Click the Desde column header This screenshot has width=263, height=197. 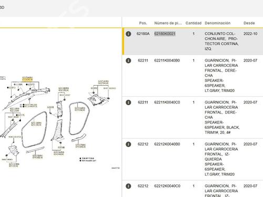click(x=249, y=23)
